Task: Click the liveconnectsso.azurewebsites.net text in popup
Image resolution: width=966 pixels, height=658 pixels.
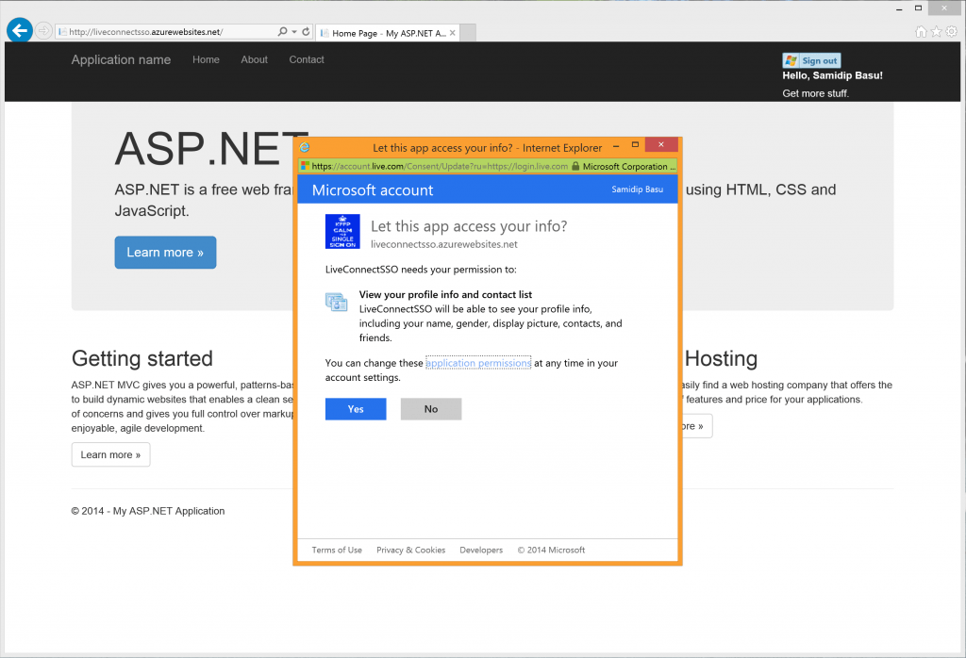Action: (444, 244)
